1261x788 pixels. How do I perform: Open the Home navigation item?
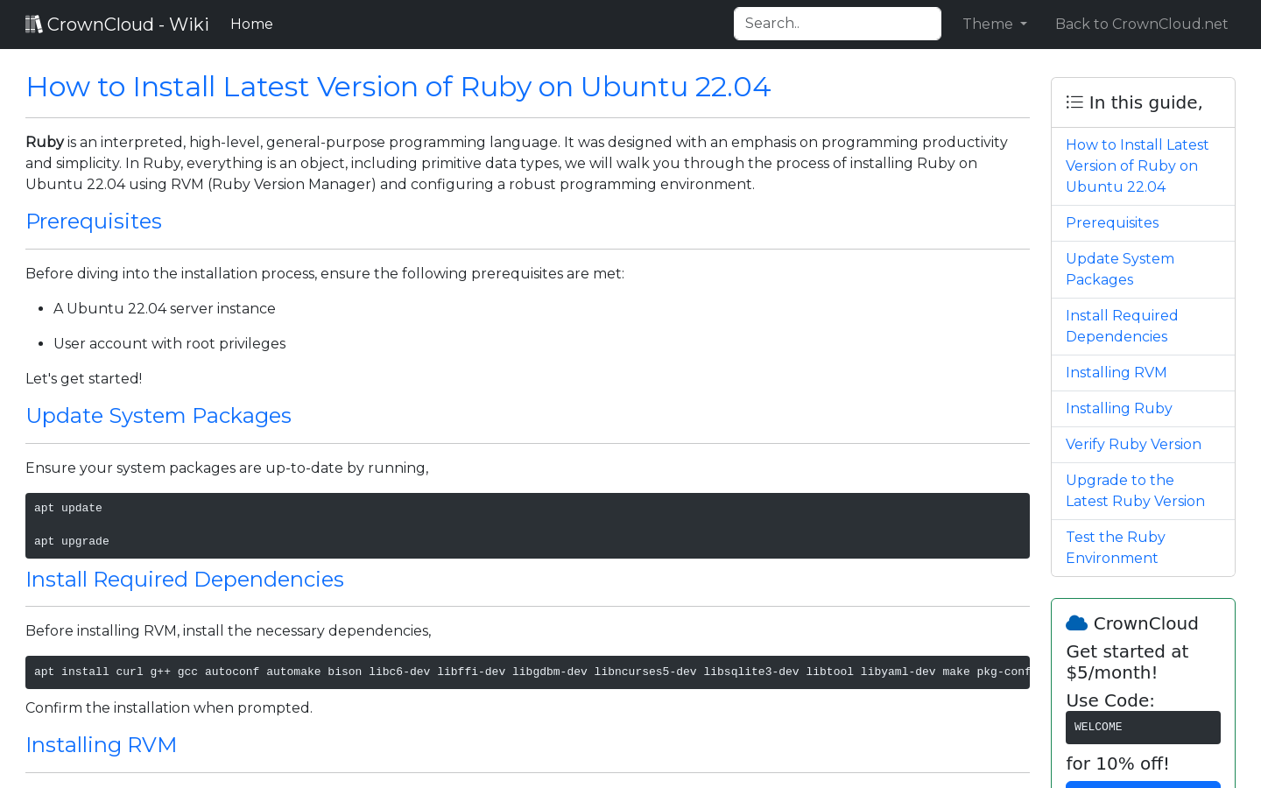tap(251, 25)
